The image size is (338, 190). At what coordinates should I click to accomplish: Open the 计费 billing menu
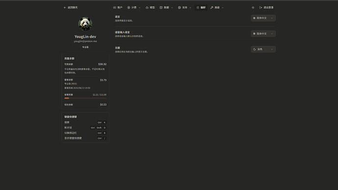click(x=134, y=7)
